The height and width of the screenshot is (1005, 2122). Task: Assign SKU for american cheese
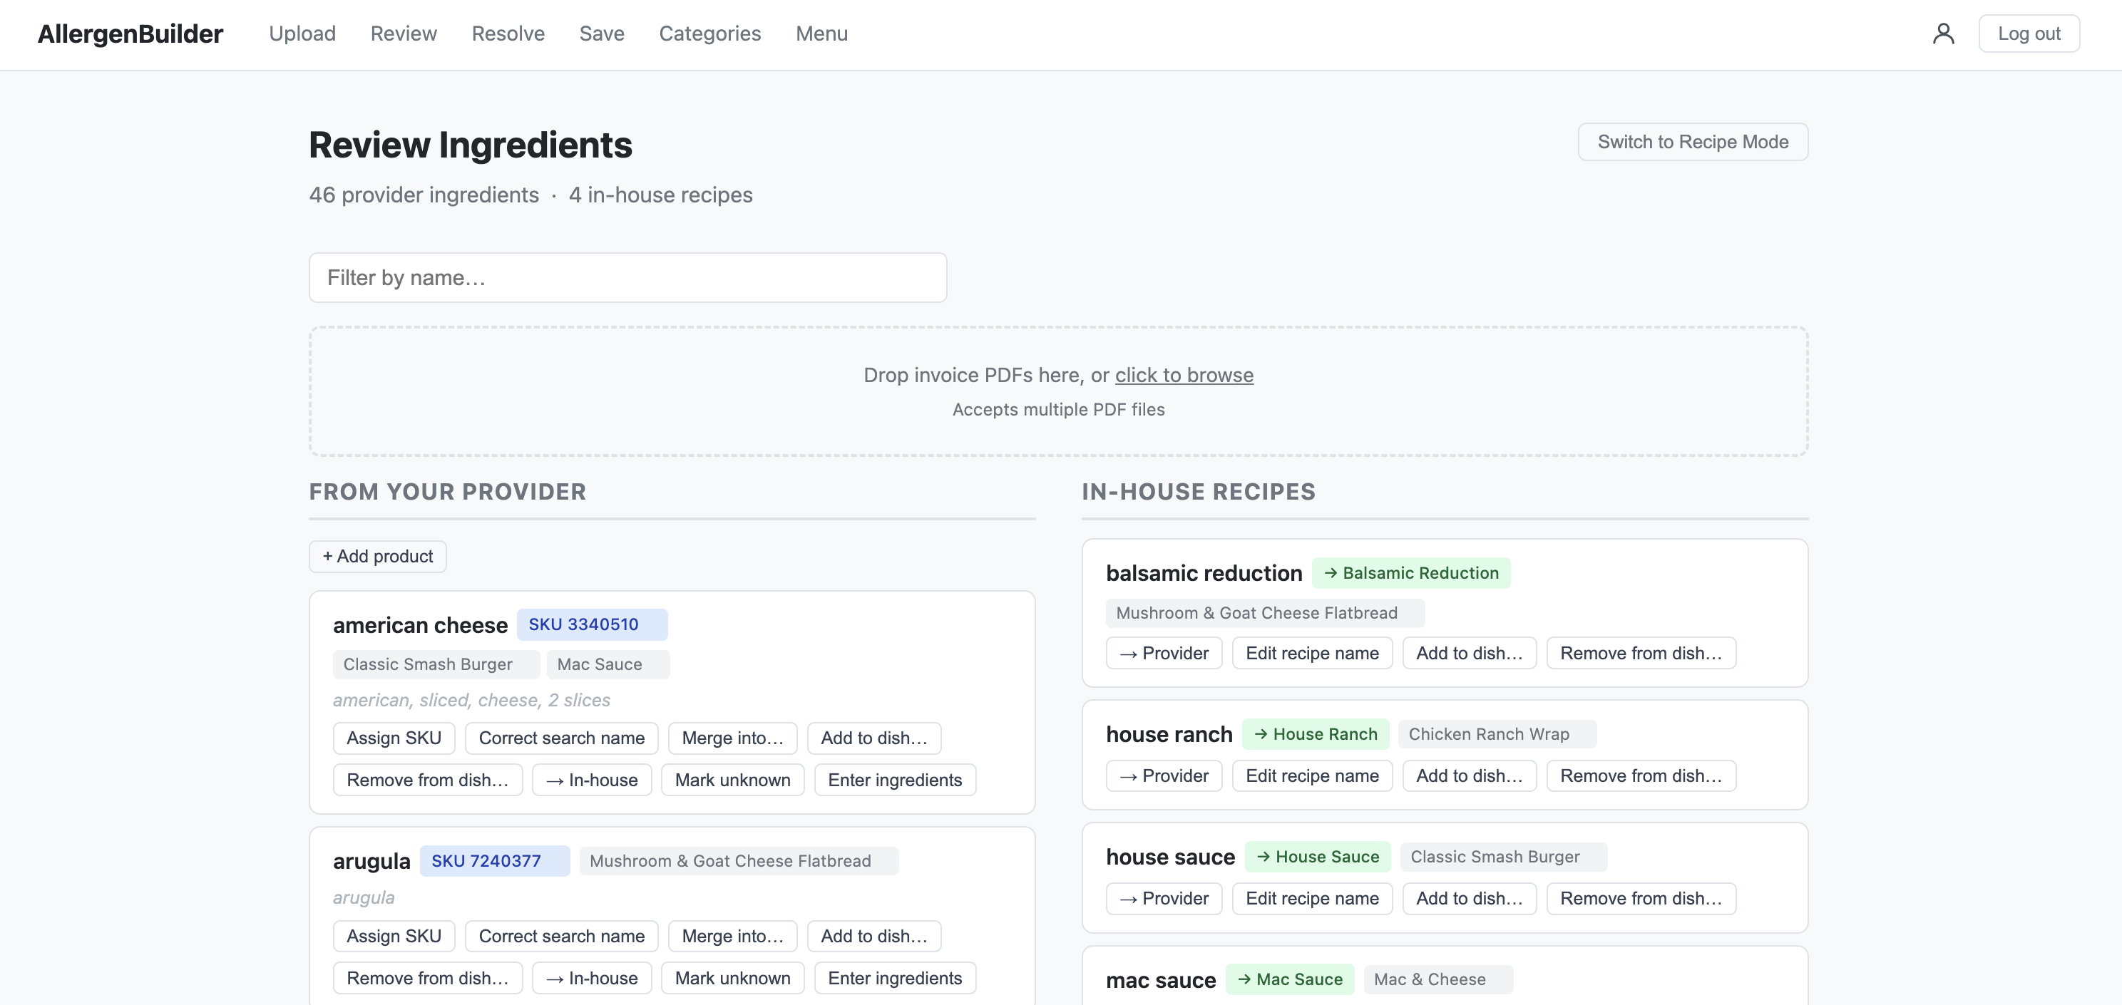(394, 738)
